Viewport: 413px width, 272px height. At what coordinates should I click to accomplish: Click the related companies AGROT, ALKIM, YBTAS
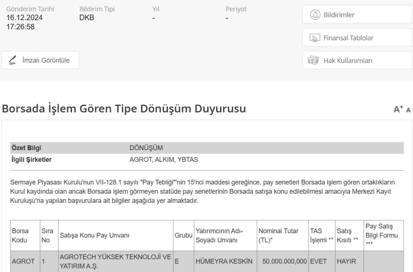click(164, 159)
